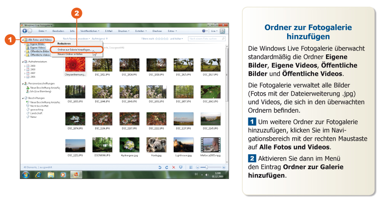
Task: Click the blue help question mark icon
Action: (204, 31)
